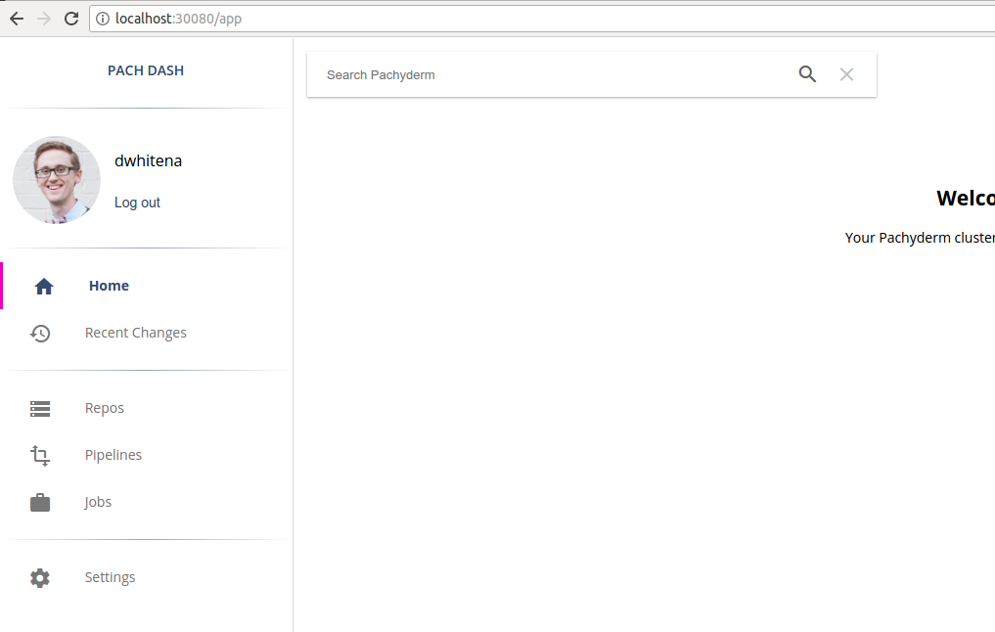The width and height of the screenshot is (995, 632).
Task: Select the Home label in the sidebar
Action: click(109, 286)
